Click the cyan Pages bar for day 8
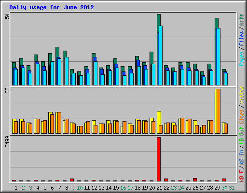This screenshot has width=247, height=193. pos(67,71)
